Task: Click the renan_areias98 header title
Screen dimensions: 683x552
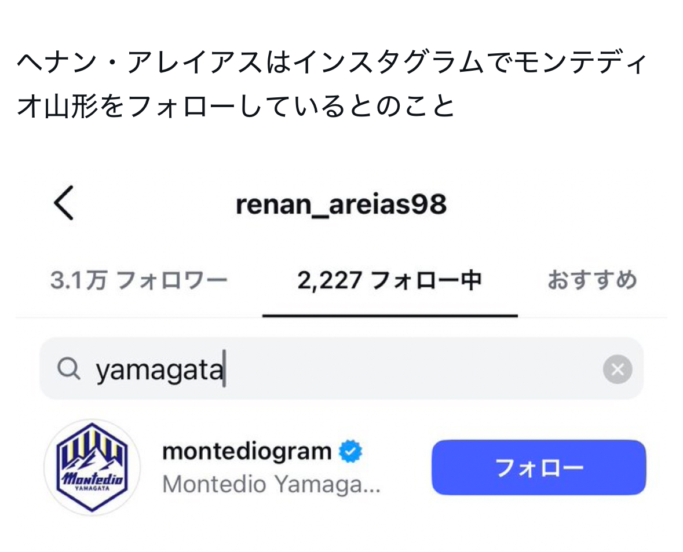Action: tap(341, 204)
